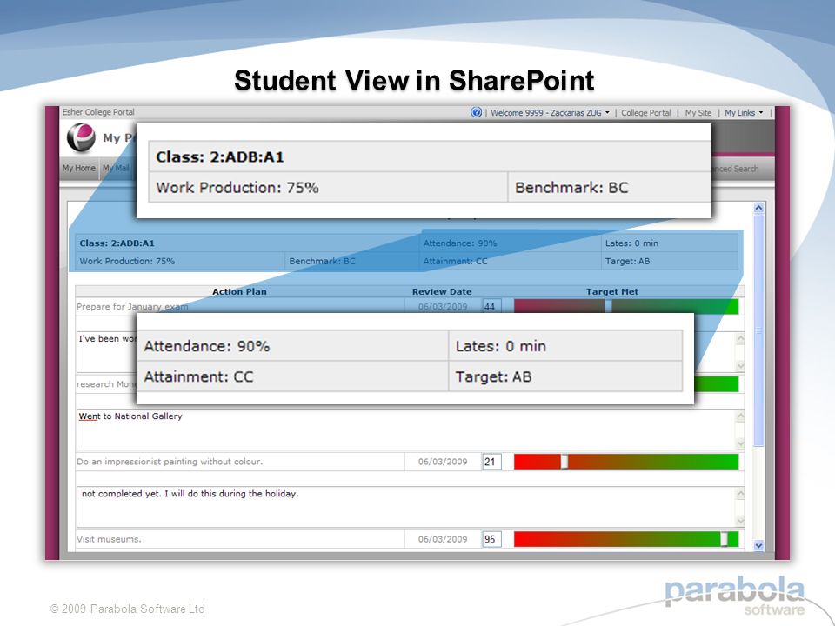Click the Visit museums. action text
The height and width of the screenshot is (626, 835).
pyautogui.click(x=109, y=539)
